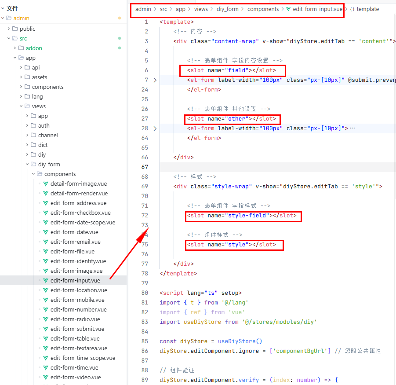The height and width of the screenshot is (385, 396).
Task: Collapse the views folder chevron
Action: coord(21,106)
